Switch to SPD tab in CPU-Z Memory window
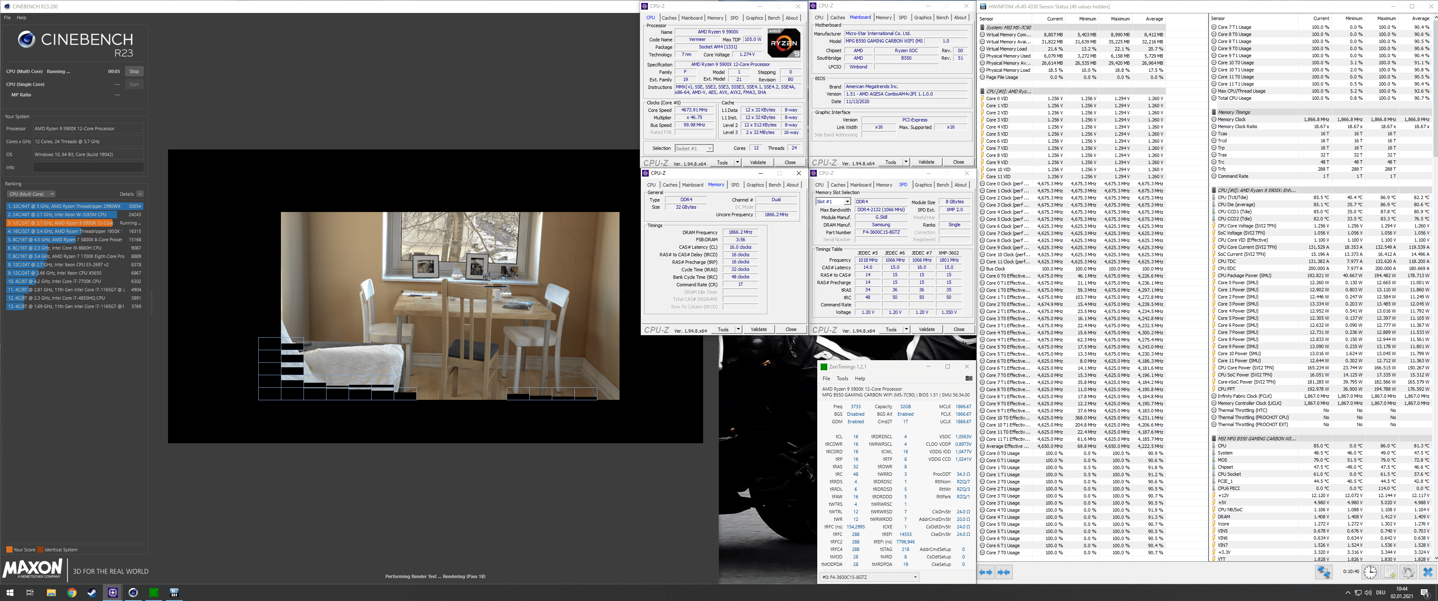This screenshot has width=1438, height=601. point(734,185)
